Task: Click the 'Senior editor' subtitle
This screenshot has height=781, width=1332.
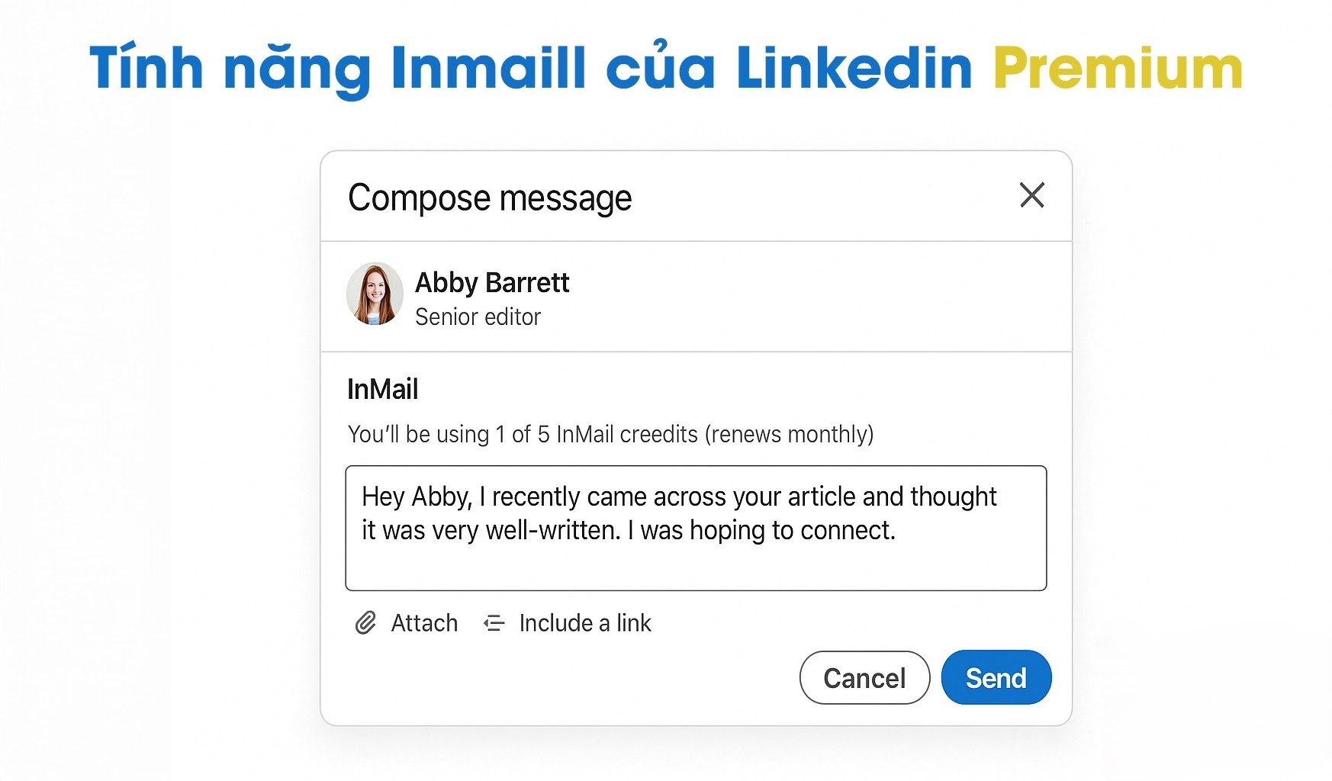Action: point(478,317)
